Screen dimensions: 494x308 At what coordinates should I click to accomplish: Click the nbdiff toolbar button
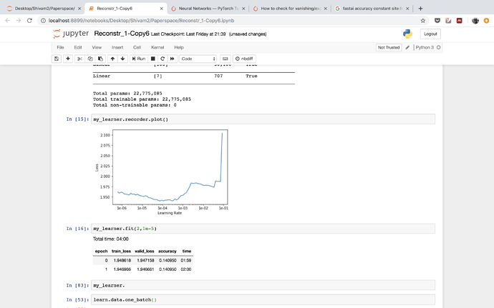point(244,59)
